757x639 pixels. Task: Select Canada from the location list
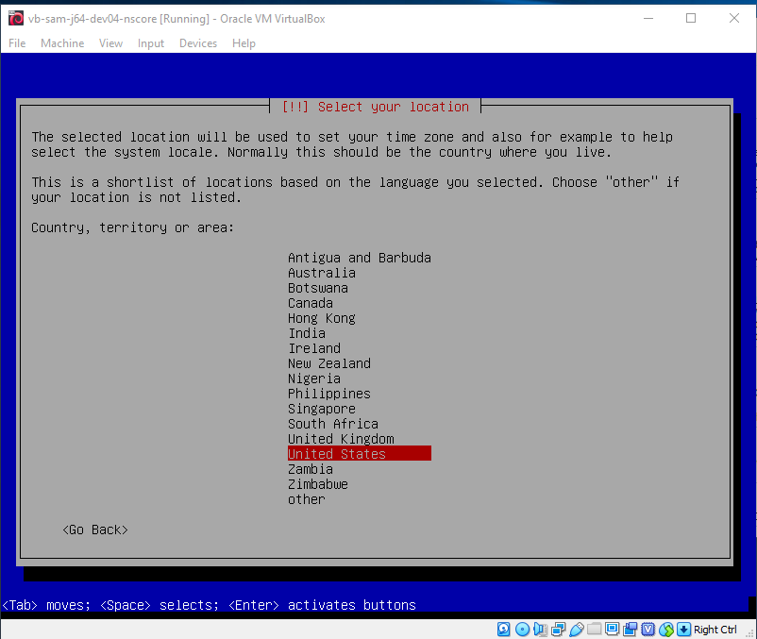(310, 303)
